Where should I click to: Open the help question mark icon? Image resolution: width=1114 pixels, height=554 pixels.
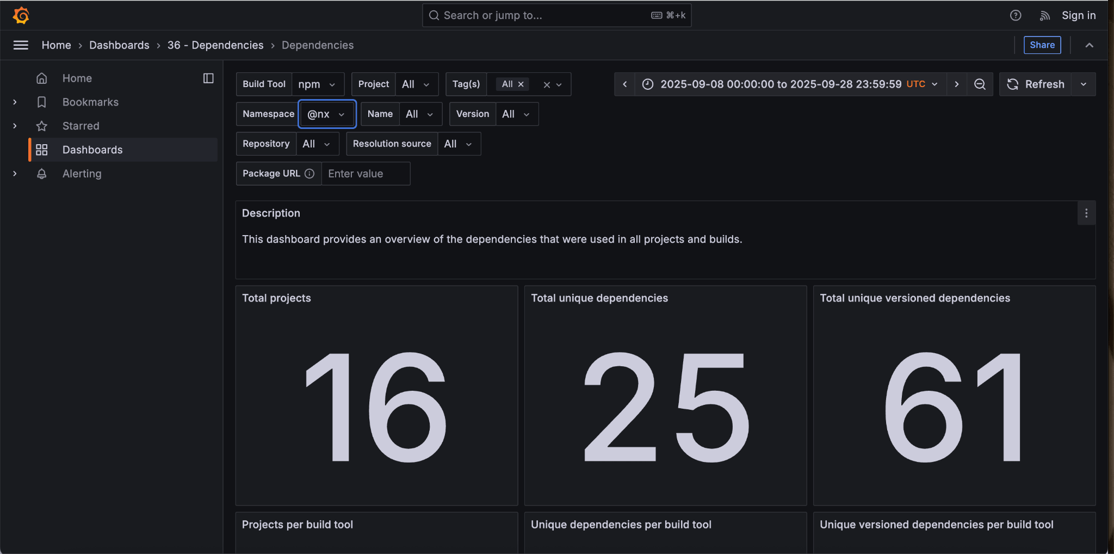tap(1015, 15)
